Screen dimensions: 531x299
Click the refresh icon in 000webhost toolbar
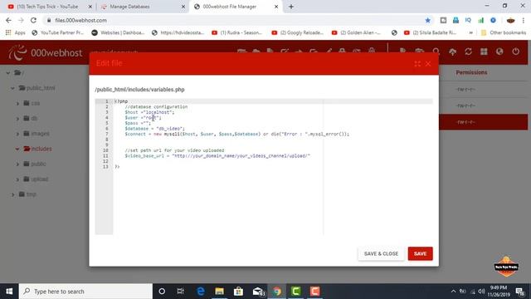click(468, 51)
